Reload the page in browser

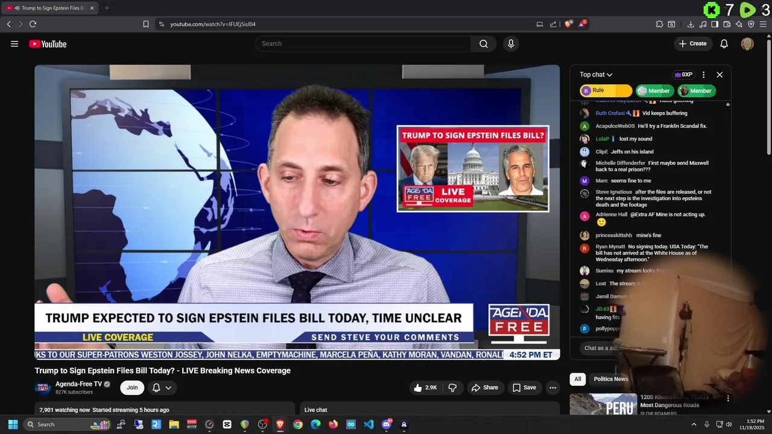[x=33, y=24]
